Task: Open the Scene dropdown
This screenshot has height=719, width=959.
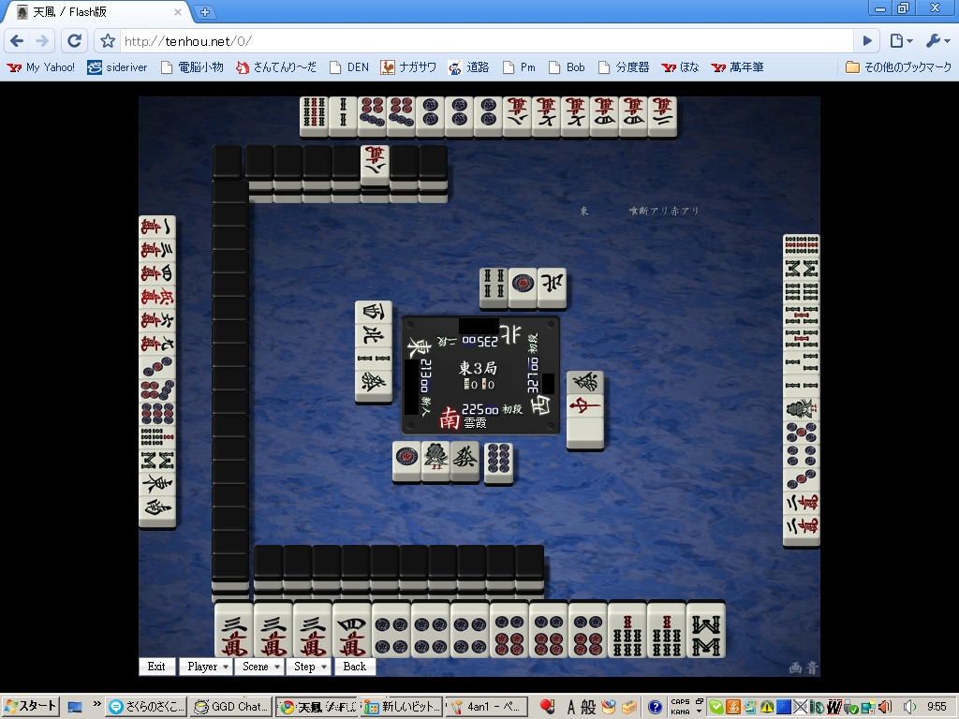Action: click(x=260, y=667)
